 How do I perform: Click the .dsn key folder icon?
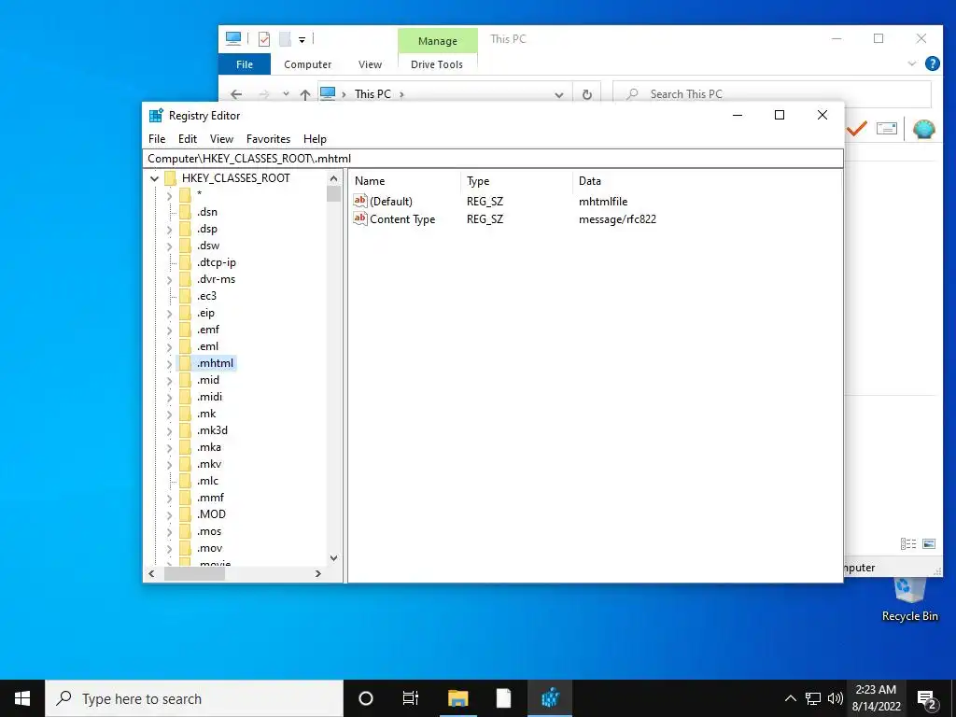pos(185,212)
